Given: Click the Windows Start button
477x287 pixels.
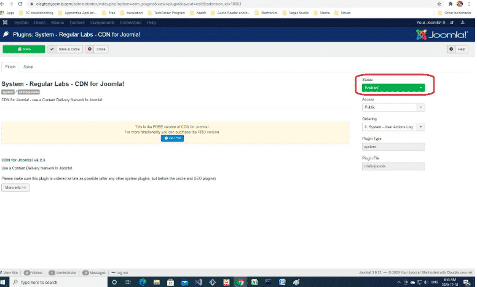Looking at the screenshot, I should click(x=4, y=282).
